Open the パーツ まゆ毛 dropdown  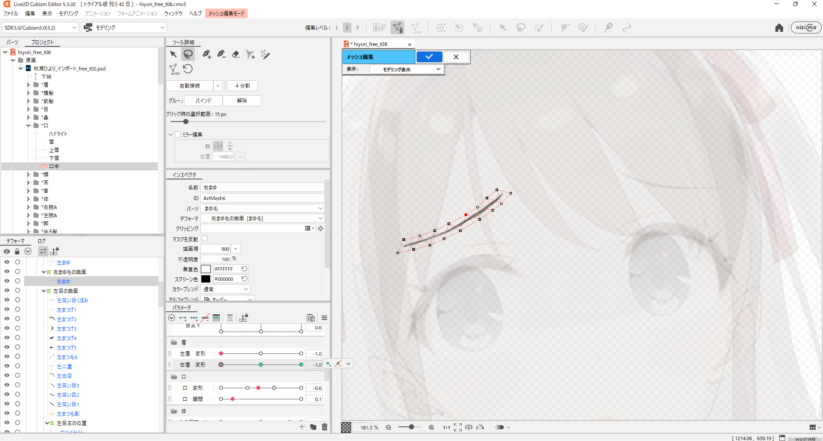263,208
